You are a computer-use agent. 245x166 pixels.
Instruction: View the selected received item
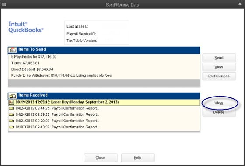click(219, 103)
